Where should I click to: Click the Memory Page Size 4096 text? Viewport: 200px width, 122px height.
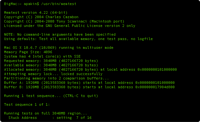[x=28, y=52]
